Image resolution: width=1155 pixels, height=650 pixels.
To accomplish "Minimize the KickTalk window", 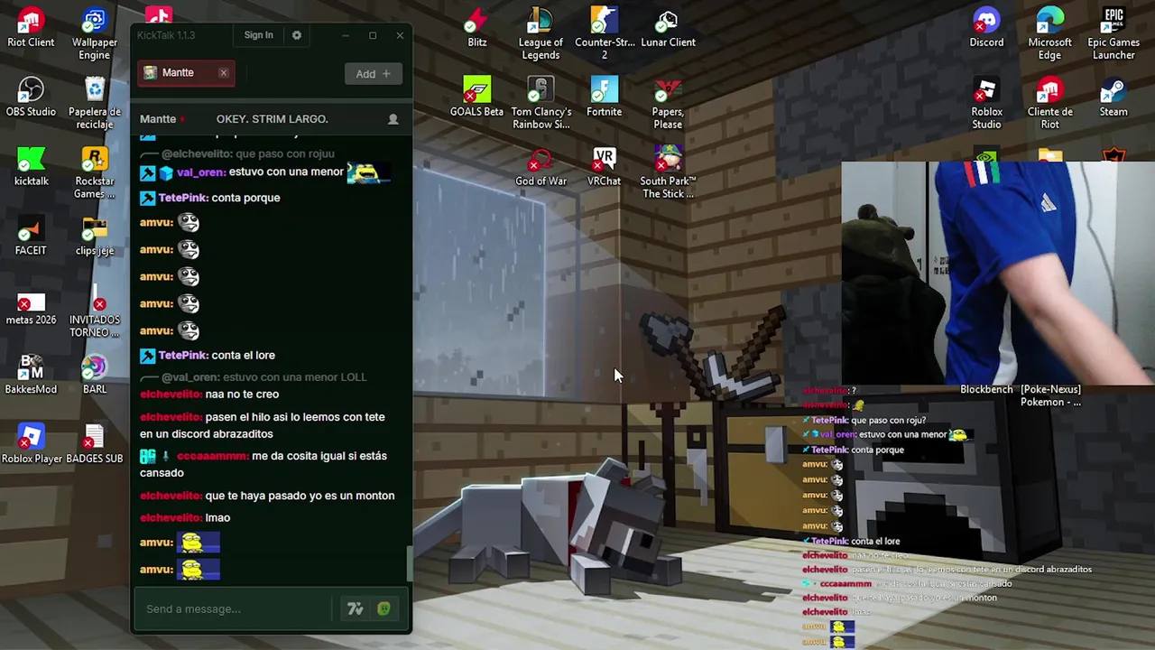I will click(345, 35).
